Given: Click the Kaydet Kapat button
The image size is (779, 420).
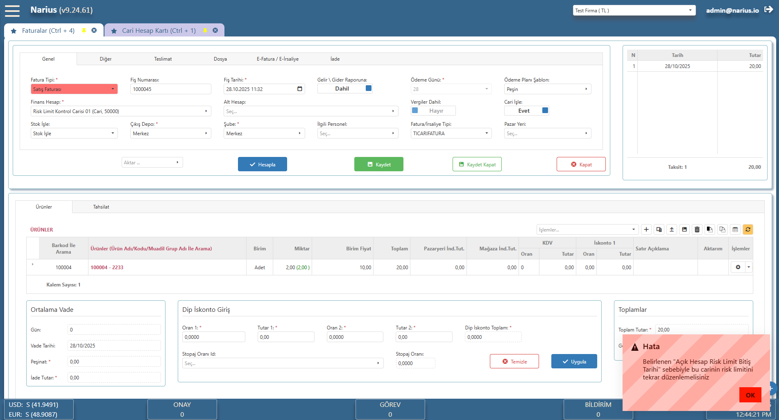Looking at the screenshot, I should click(477, 164).
